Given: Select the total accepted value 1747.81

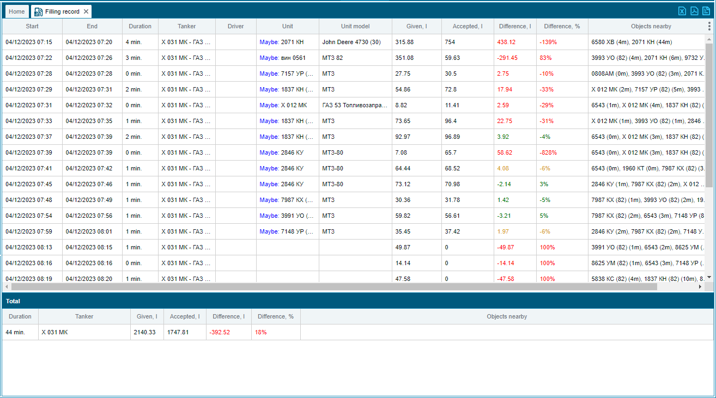Looking at the screenshot, I should coord(178,332).
